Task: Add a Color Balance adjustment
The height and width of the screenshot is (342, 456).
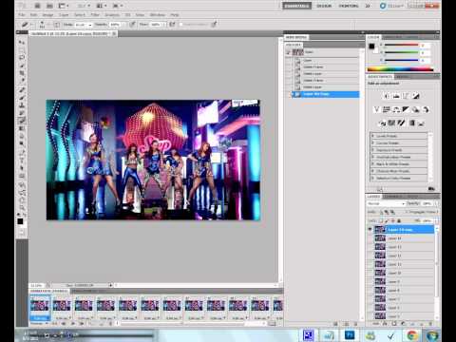Action: 396,109
